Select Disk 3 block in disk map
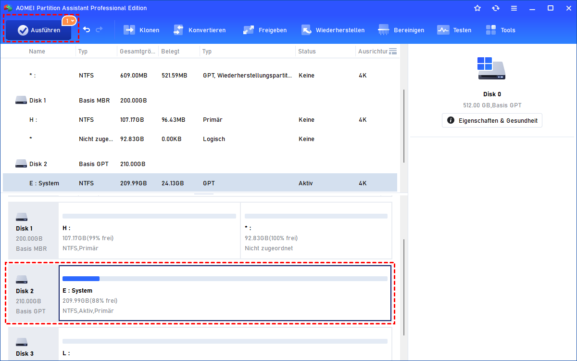This screenshot has width=577, height=361. [33, 345]
